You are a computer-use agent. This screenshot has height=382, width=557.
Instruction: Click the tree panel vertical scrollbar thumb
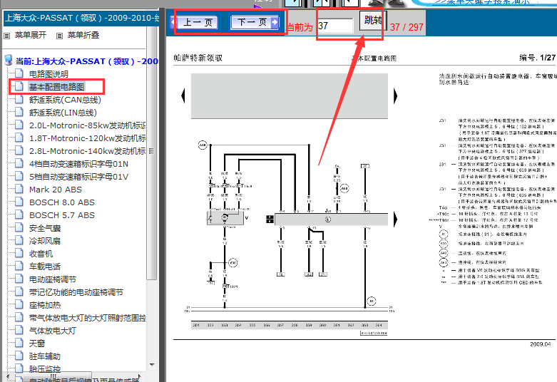point(152,153)
